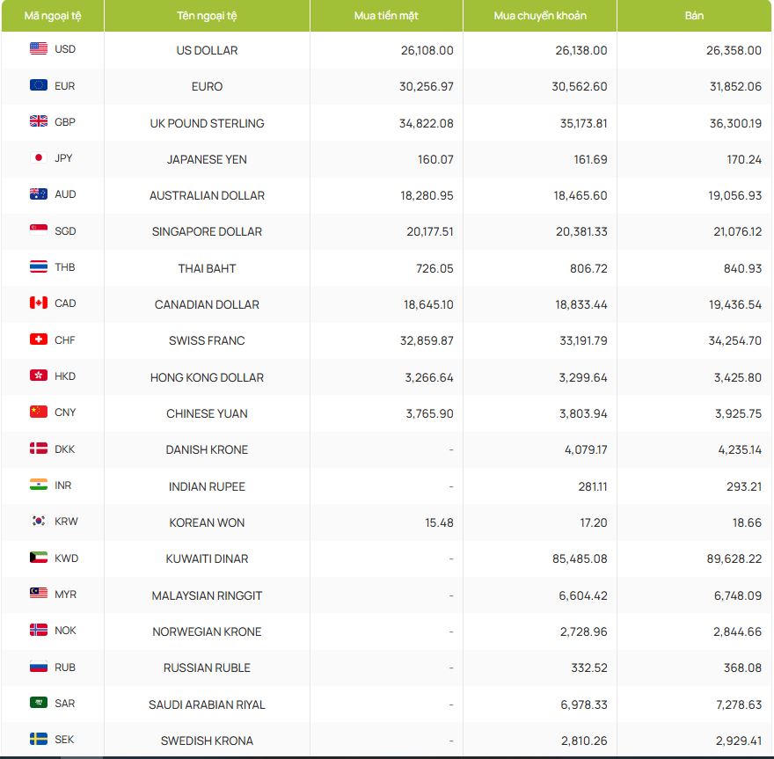Click the USD selling rate 26,358.00
Viewport: 774px width, 759px height.
734,50
